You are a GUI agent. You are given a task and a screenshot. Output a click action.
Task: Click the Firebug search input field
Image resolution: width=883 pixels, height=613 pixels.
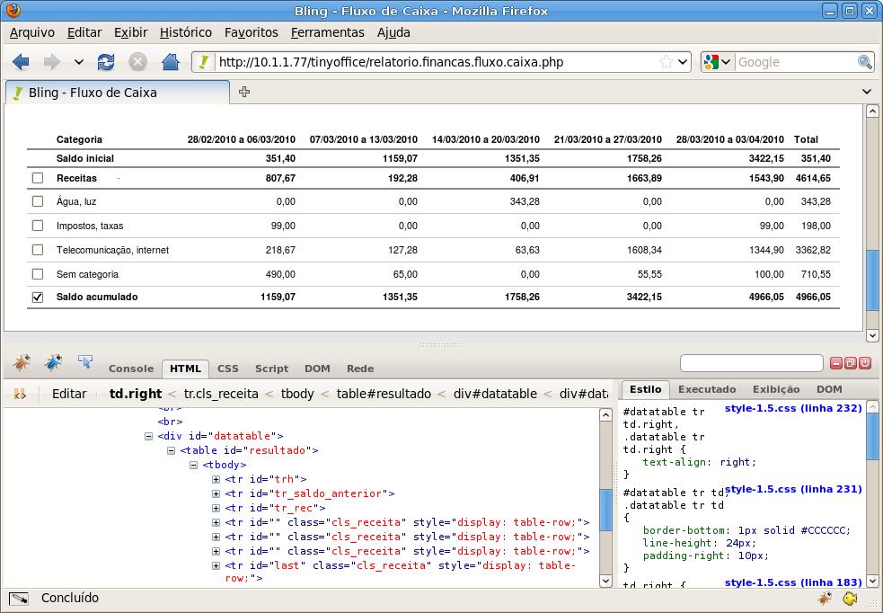(751, 363)
